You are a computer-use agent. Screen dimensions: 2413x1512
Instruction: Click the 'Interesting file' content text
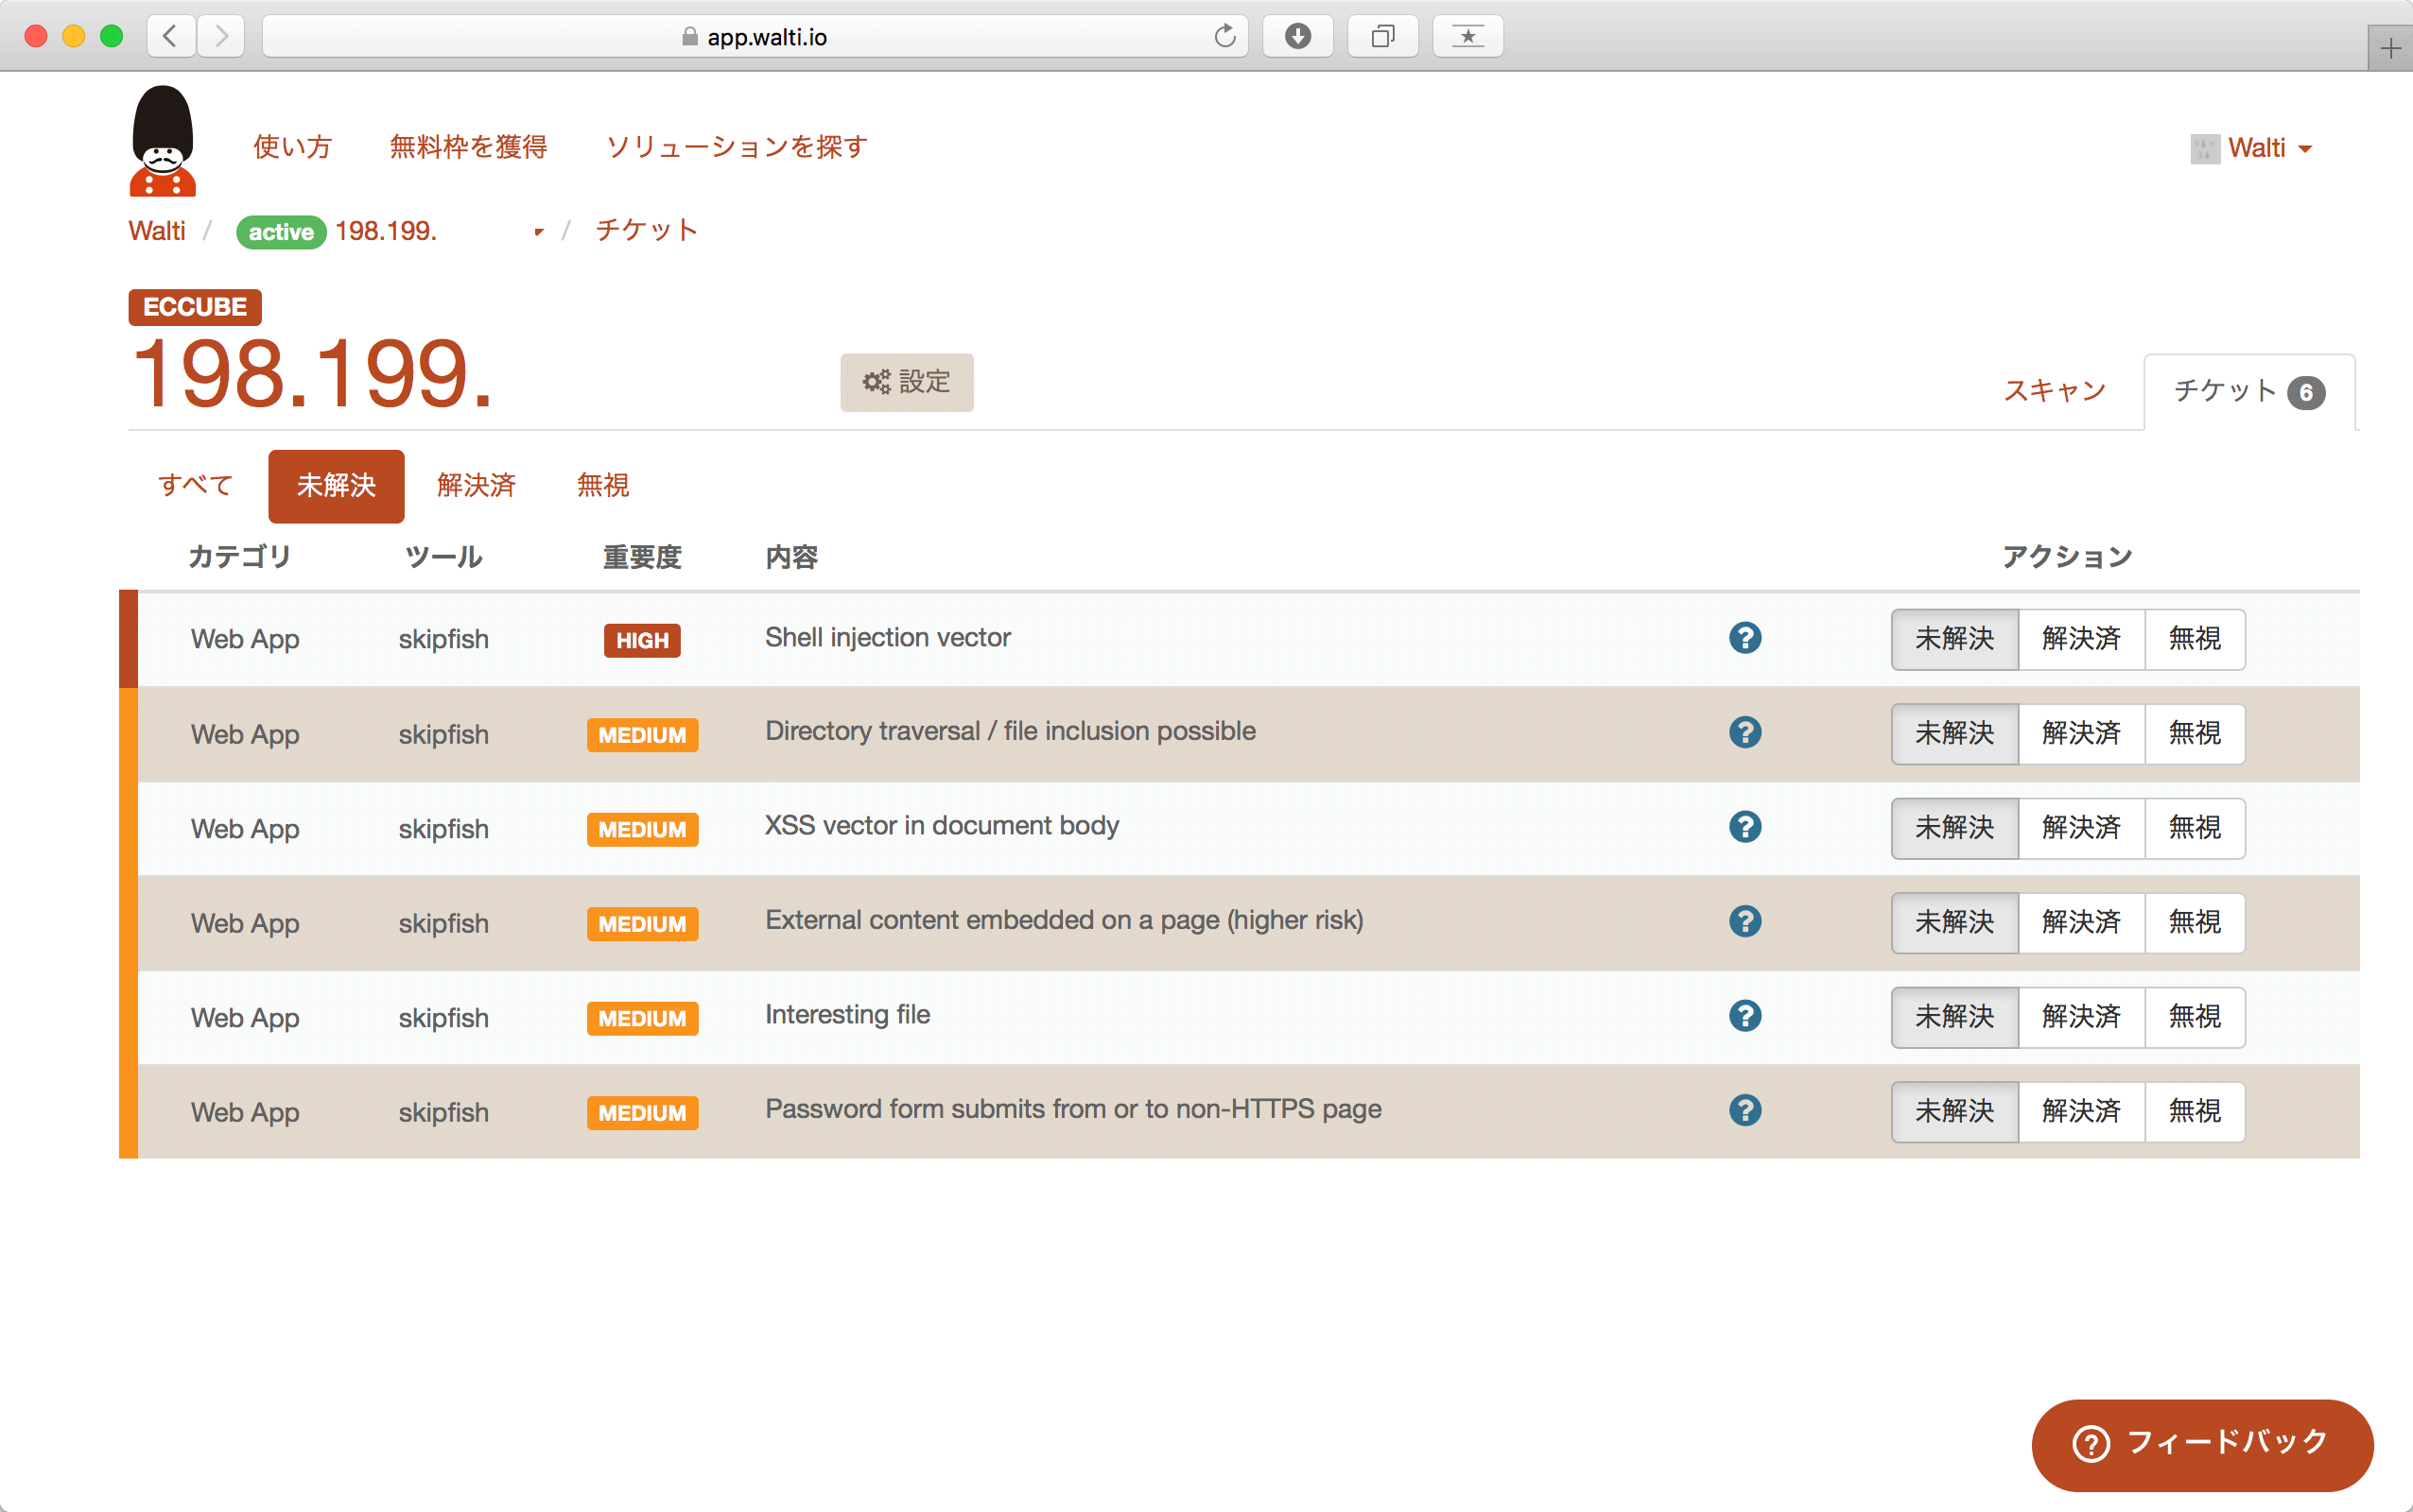pos(848,1015)
